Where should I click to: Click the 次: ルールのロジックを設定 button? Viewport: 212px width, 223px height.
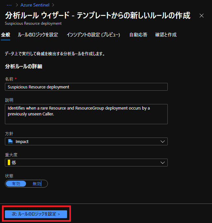36,214
